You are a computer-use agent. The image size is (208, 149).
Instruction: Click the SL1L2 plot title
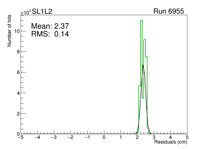(x=42, y=11)
